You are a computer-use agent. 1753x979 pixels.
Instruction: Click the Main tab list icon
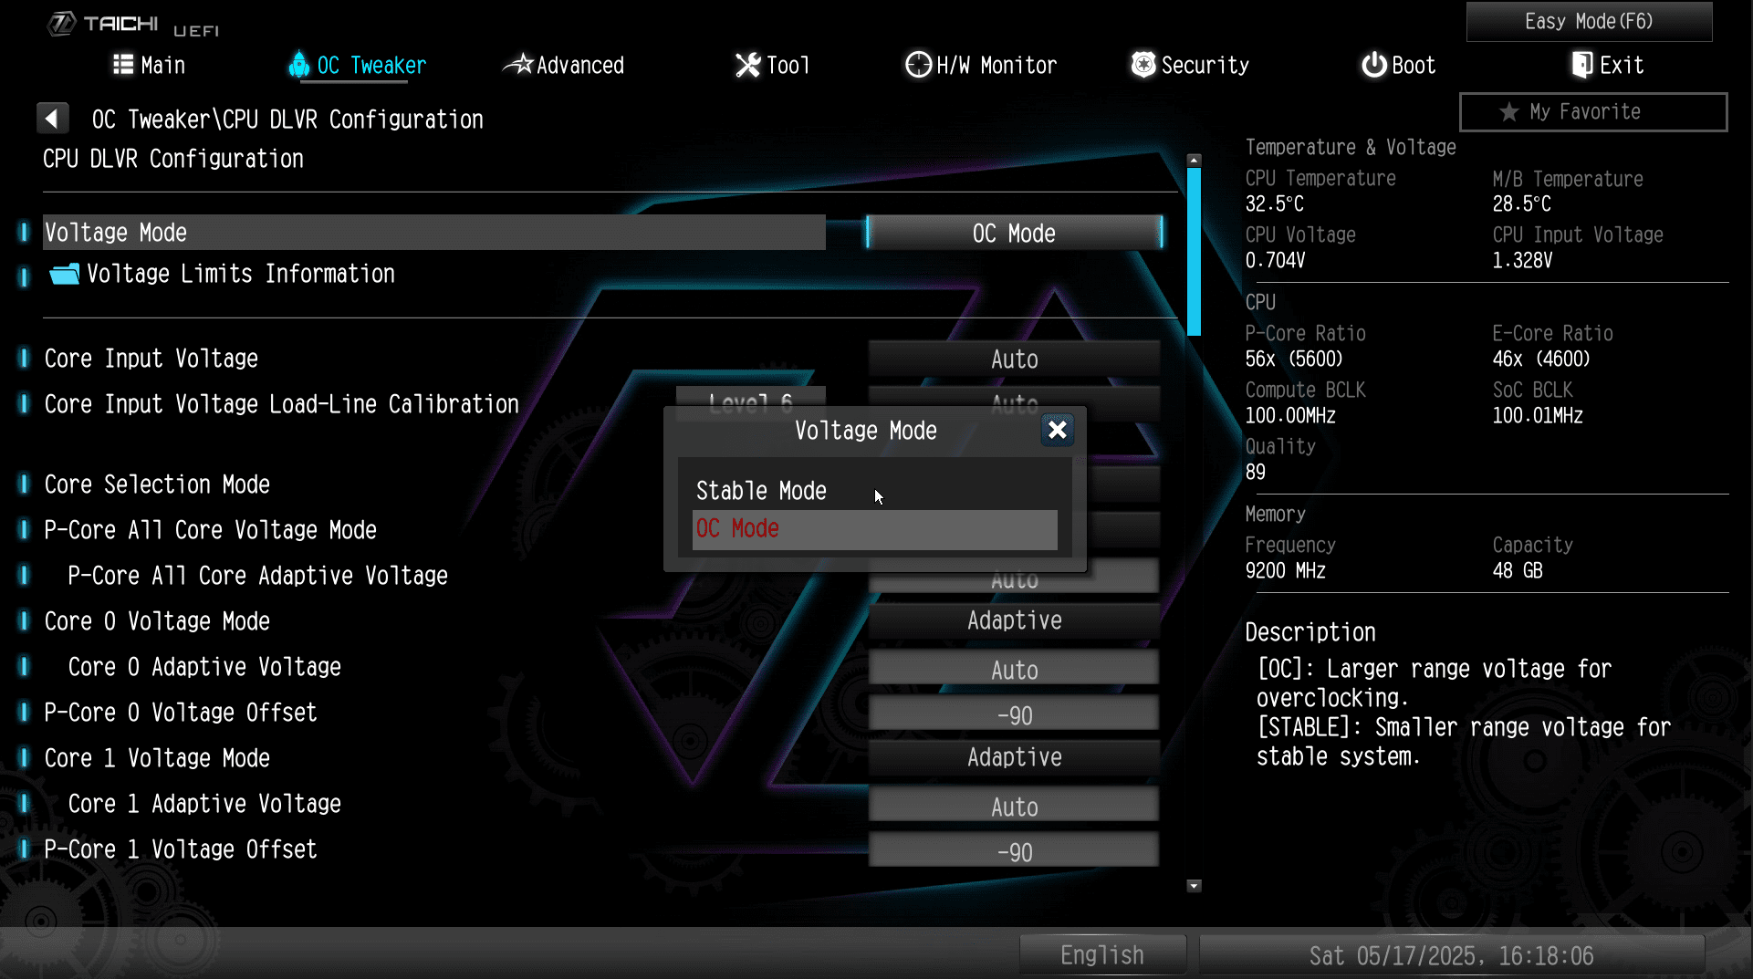[x=123, y=65]
